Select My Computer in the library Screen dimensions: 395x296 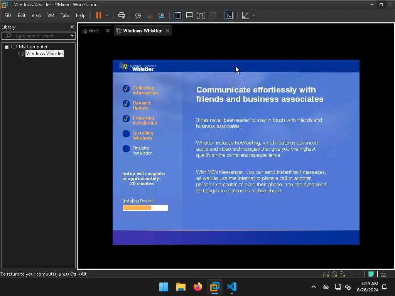pyautogui.click(x=33, y=47)
